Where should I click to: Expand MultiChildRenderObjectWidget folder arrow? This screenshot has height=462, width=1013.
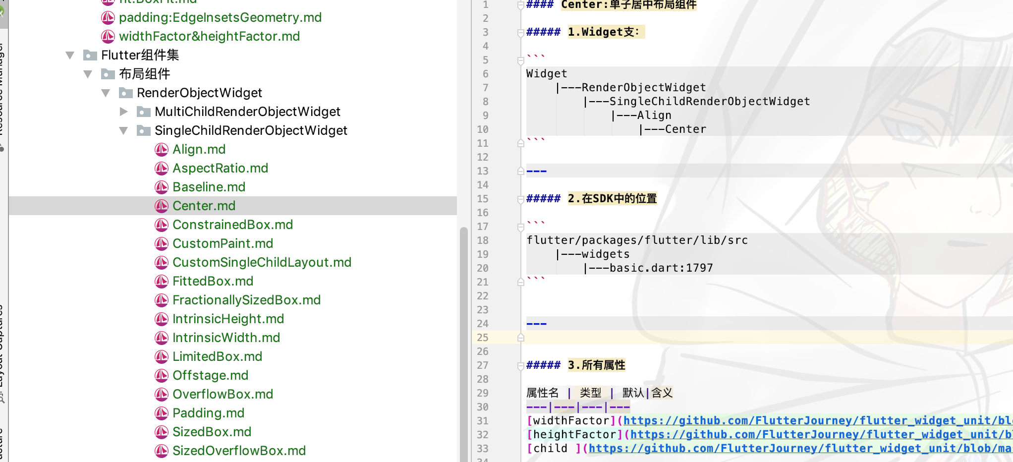coord(124,112)
